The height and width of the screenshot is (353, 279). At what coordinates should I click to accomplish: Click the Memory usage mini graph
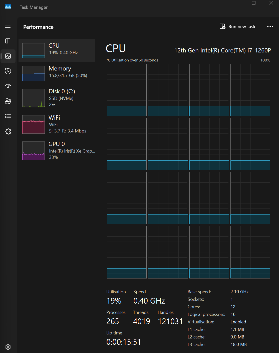pyautogui.click(x=34, y=74)
